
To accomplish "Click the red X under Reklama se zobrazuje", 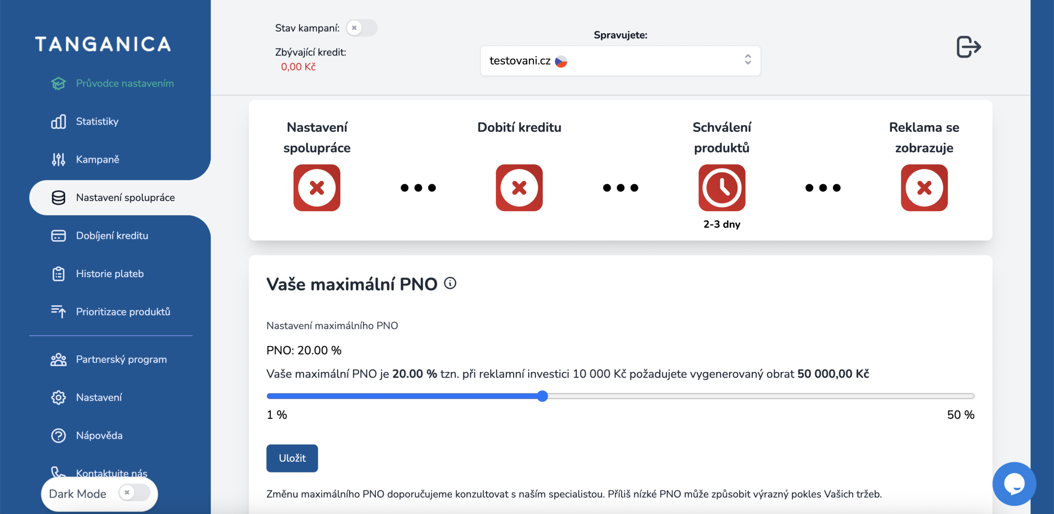I will click(924, 188).
